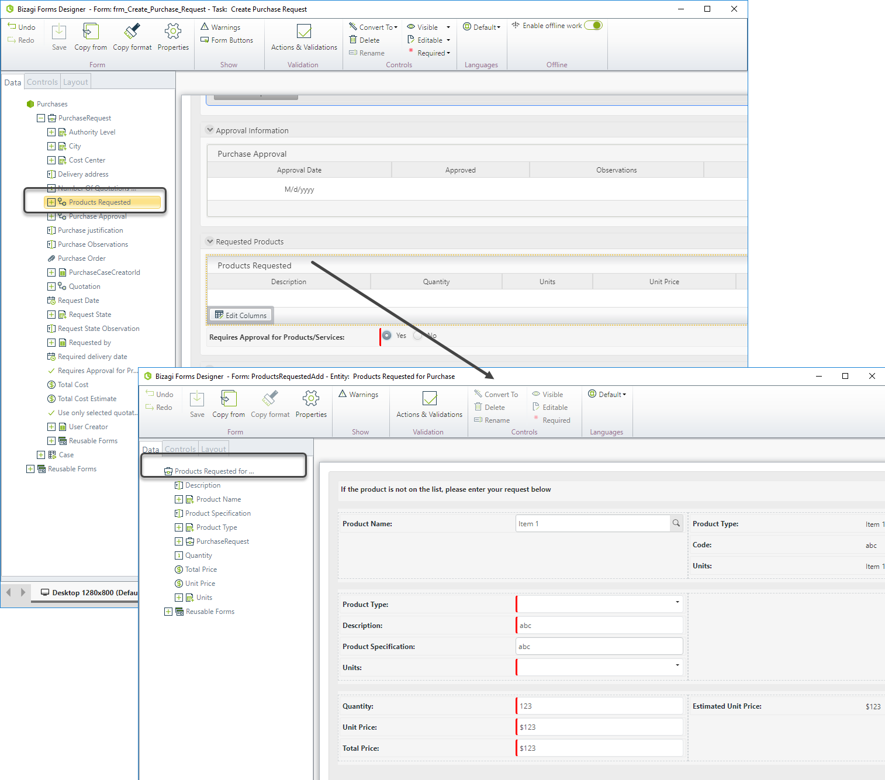Click Copy from in the Create Purchase Request window
The width and height of the screenshot is (885, 780).
click(x=91, y=37)
